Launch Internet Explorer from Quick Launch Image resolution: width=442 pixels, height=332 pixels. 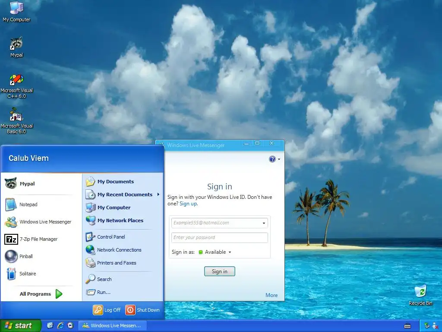click(60, 326)
